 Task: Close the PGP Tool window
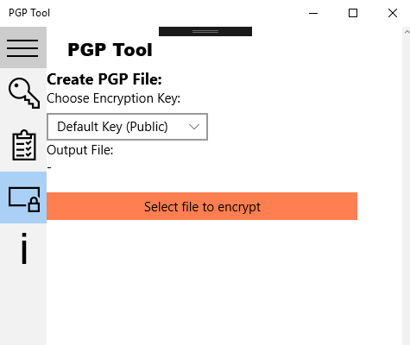[x=393, y=13]
